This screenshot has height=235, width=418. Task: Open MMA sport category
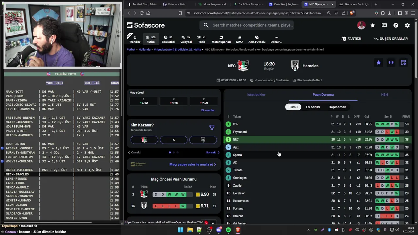pyautogui.click(x=239, y=39)
